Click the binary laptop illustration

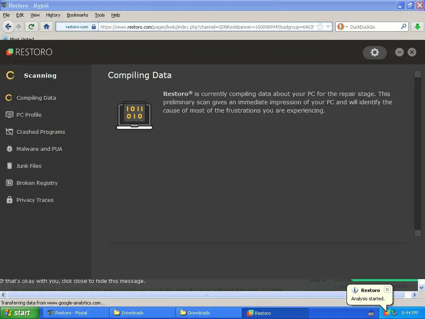[134, 115]
